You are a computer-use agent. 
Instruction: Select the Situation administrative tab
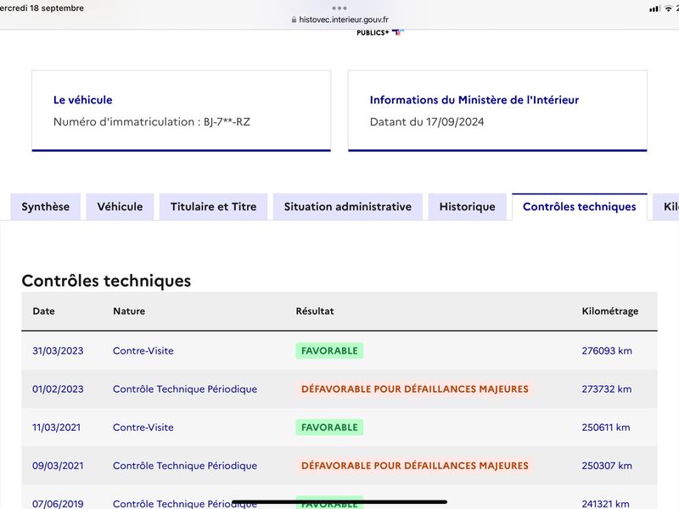pyautogui.click(x=348, y=207)
